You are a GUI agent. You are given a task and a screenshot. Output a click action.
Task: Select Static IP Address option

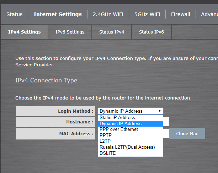[x=131, y=117]
